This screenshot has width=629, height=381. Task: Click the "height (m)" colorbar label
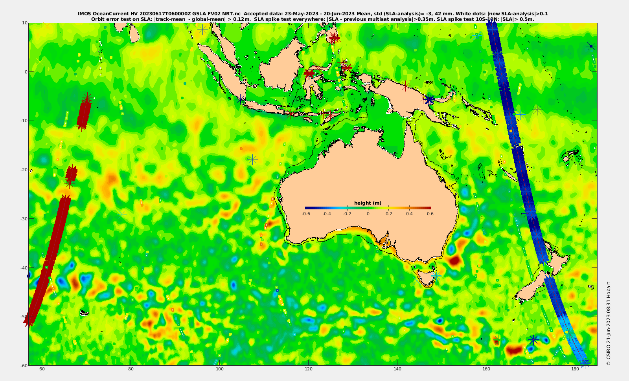368,203
